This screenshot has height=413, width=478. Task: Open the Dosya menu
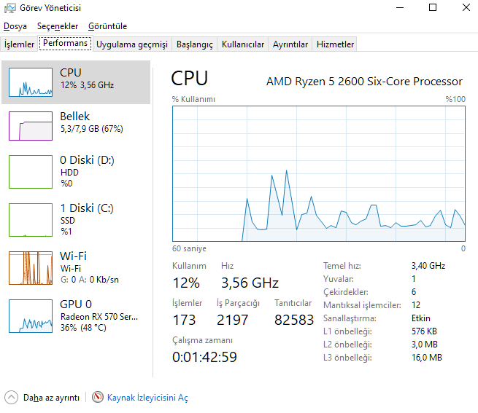[x=15, y=26]
